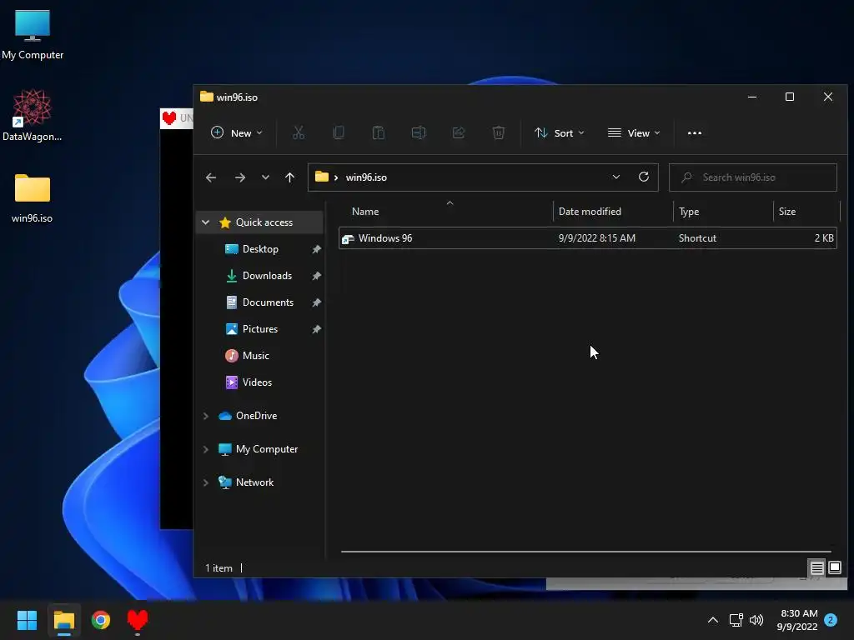The height and width of the screenshot is (640, 854).
Task: Go back with the left arrow
Action: [x=211, y=177]
